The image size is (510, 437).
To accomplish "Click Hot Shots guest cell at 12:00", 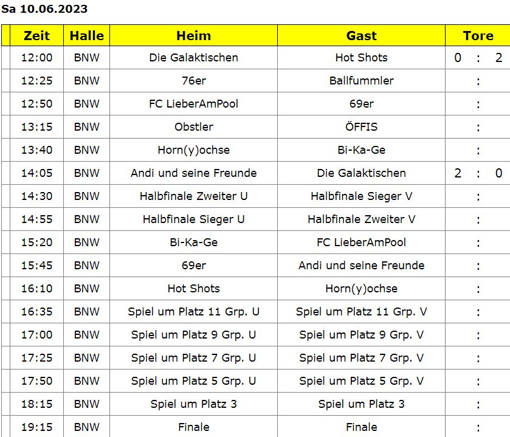I will coord(361,58).
